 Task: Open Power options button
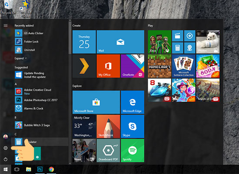(6, 159)
